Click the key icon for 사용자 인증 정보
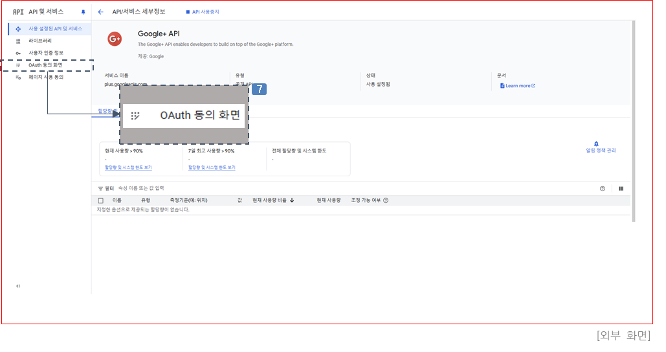 18,53
